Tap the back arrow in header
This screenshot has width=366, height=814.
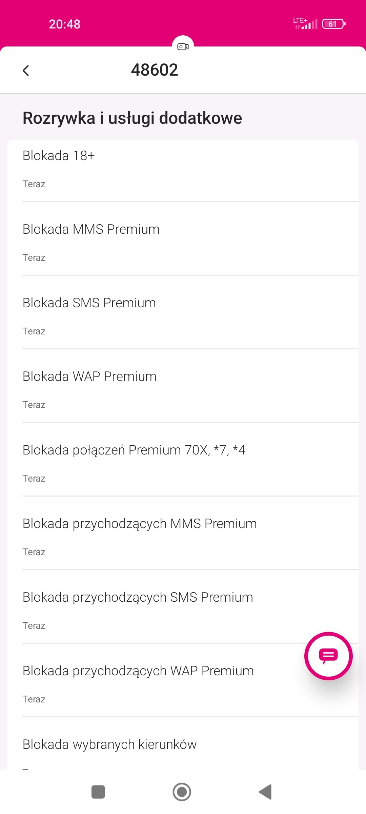pos(26,71)
